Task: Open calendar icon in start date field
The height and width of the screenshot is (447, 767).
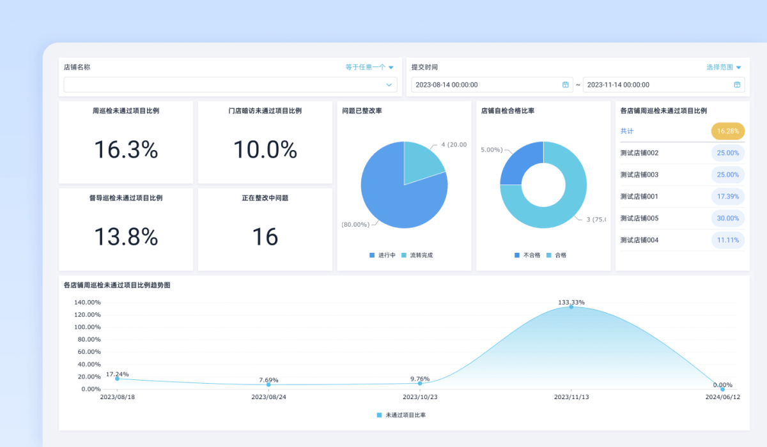Action: 565,84
